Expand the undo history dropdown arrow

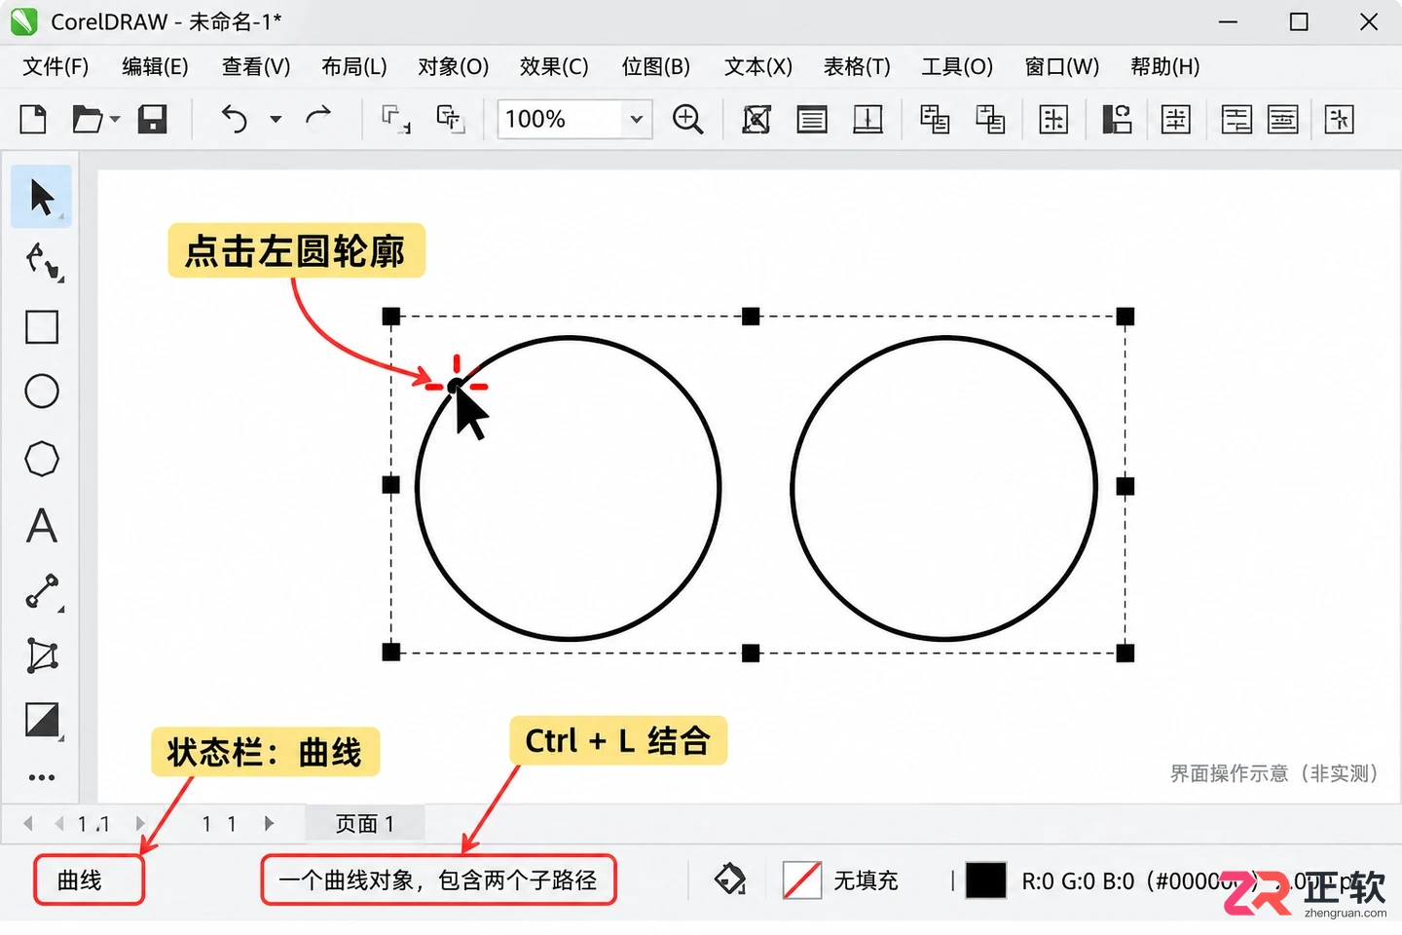tap(276, 120)
